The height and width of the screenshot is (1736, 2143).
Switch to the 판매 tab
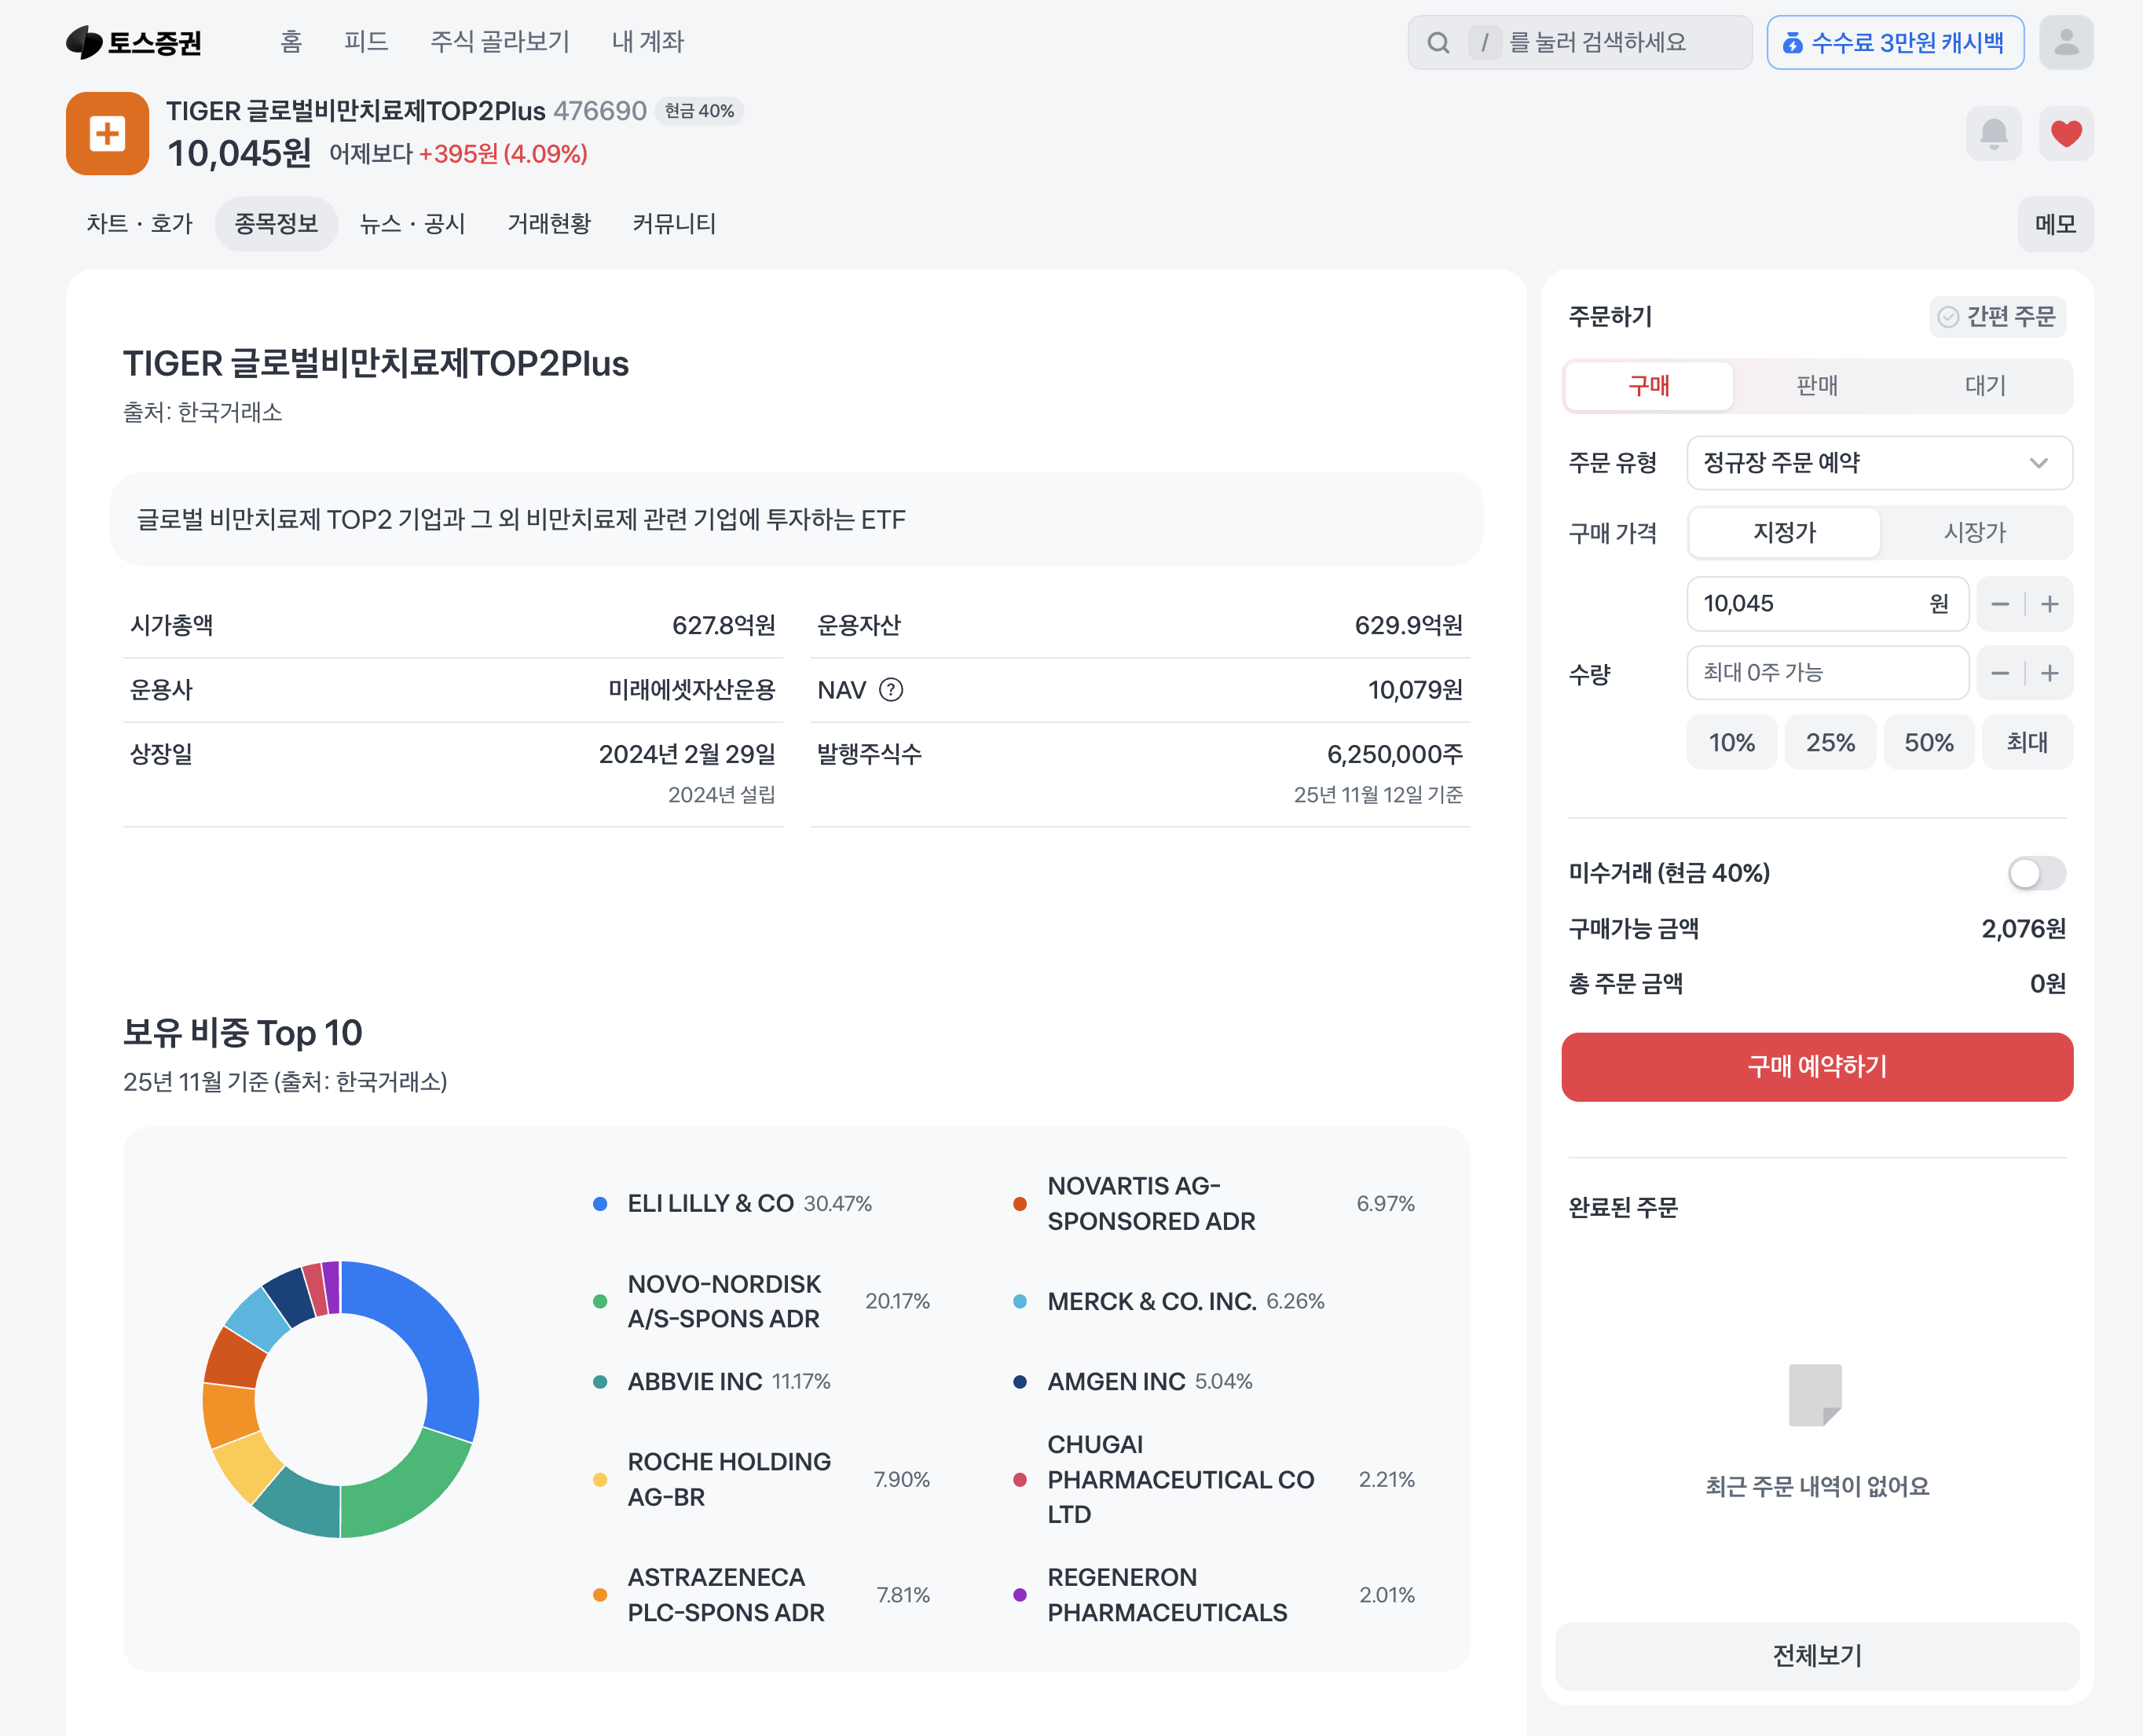pyautogui.click(x=1816, y=386)
